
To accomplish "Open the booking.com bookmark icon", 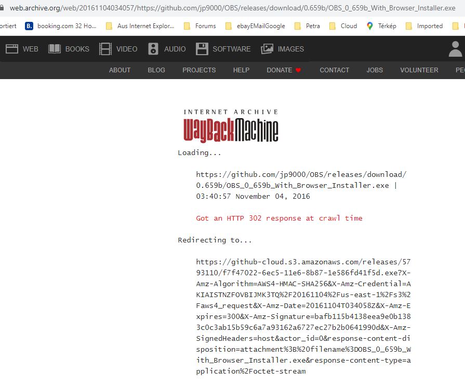I will coord(29,26).
